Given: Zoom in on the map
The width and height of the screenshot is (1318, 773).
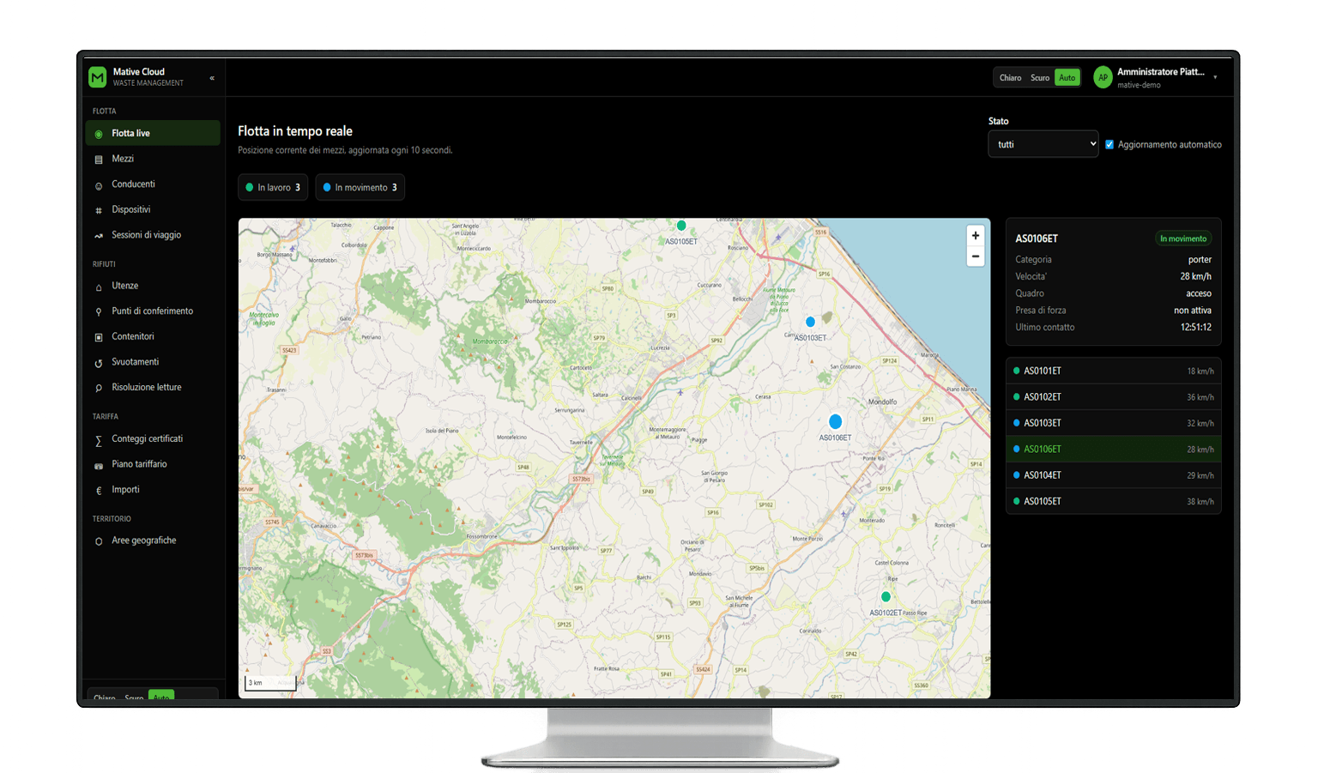Looking at the screenshot, I should point(976,236).
